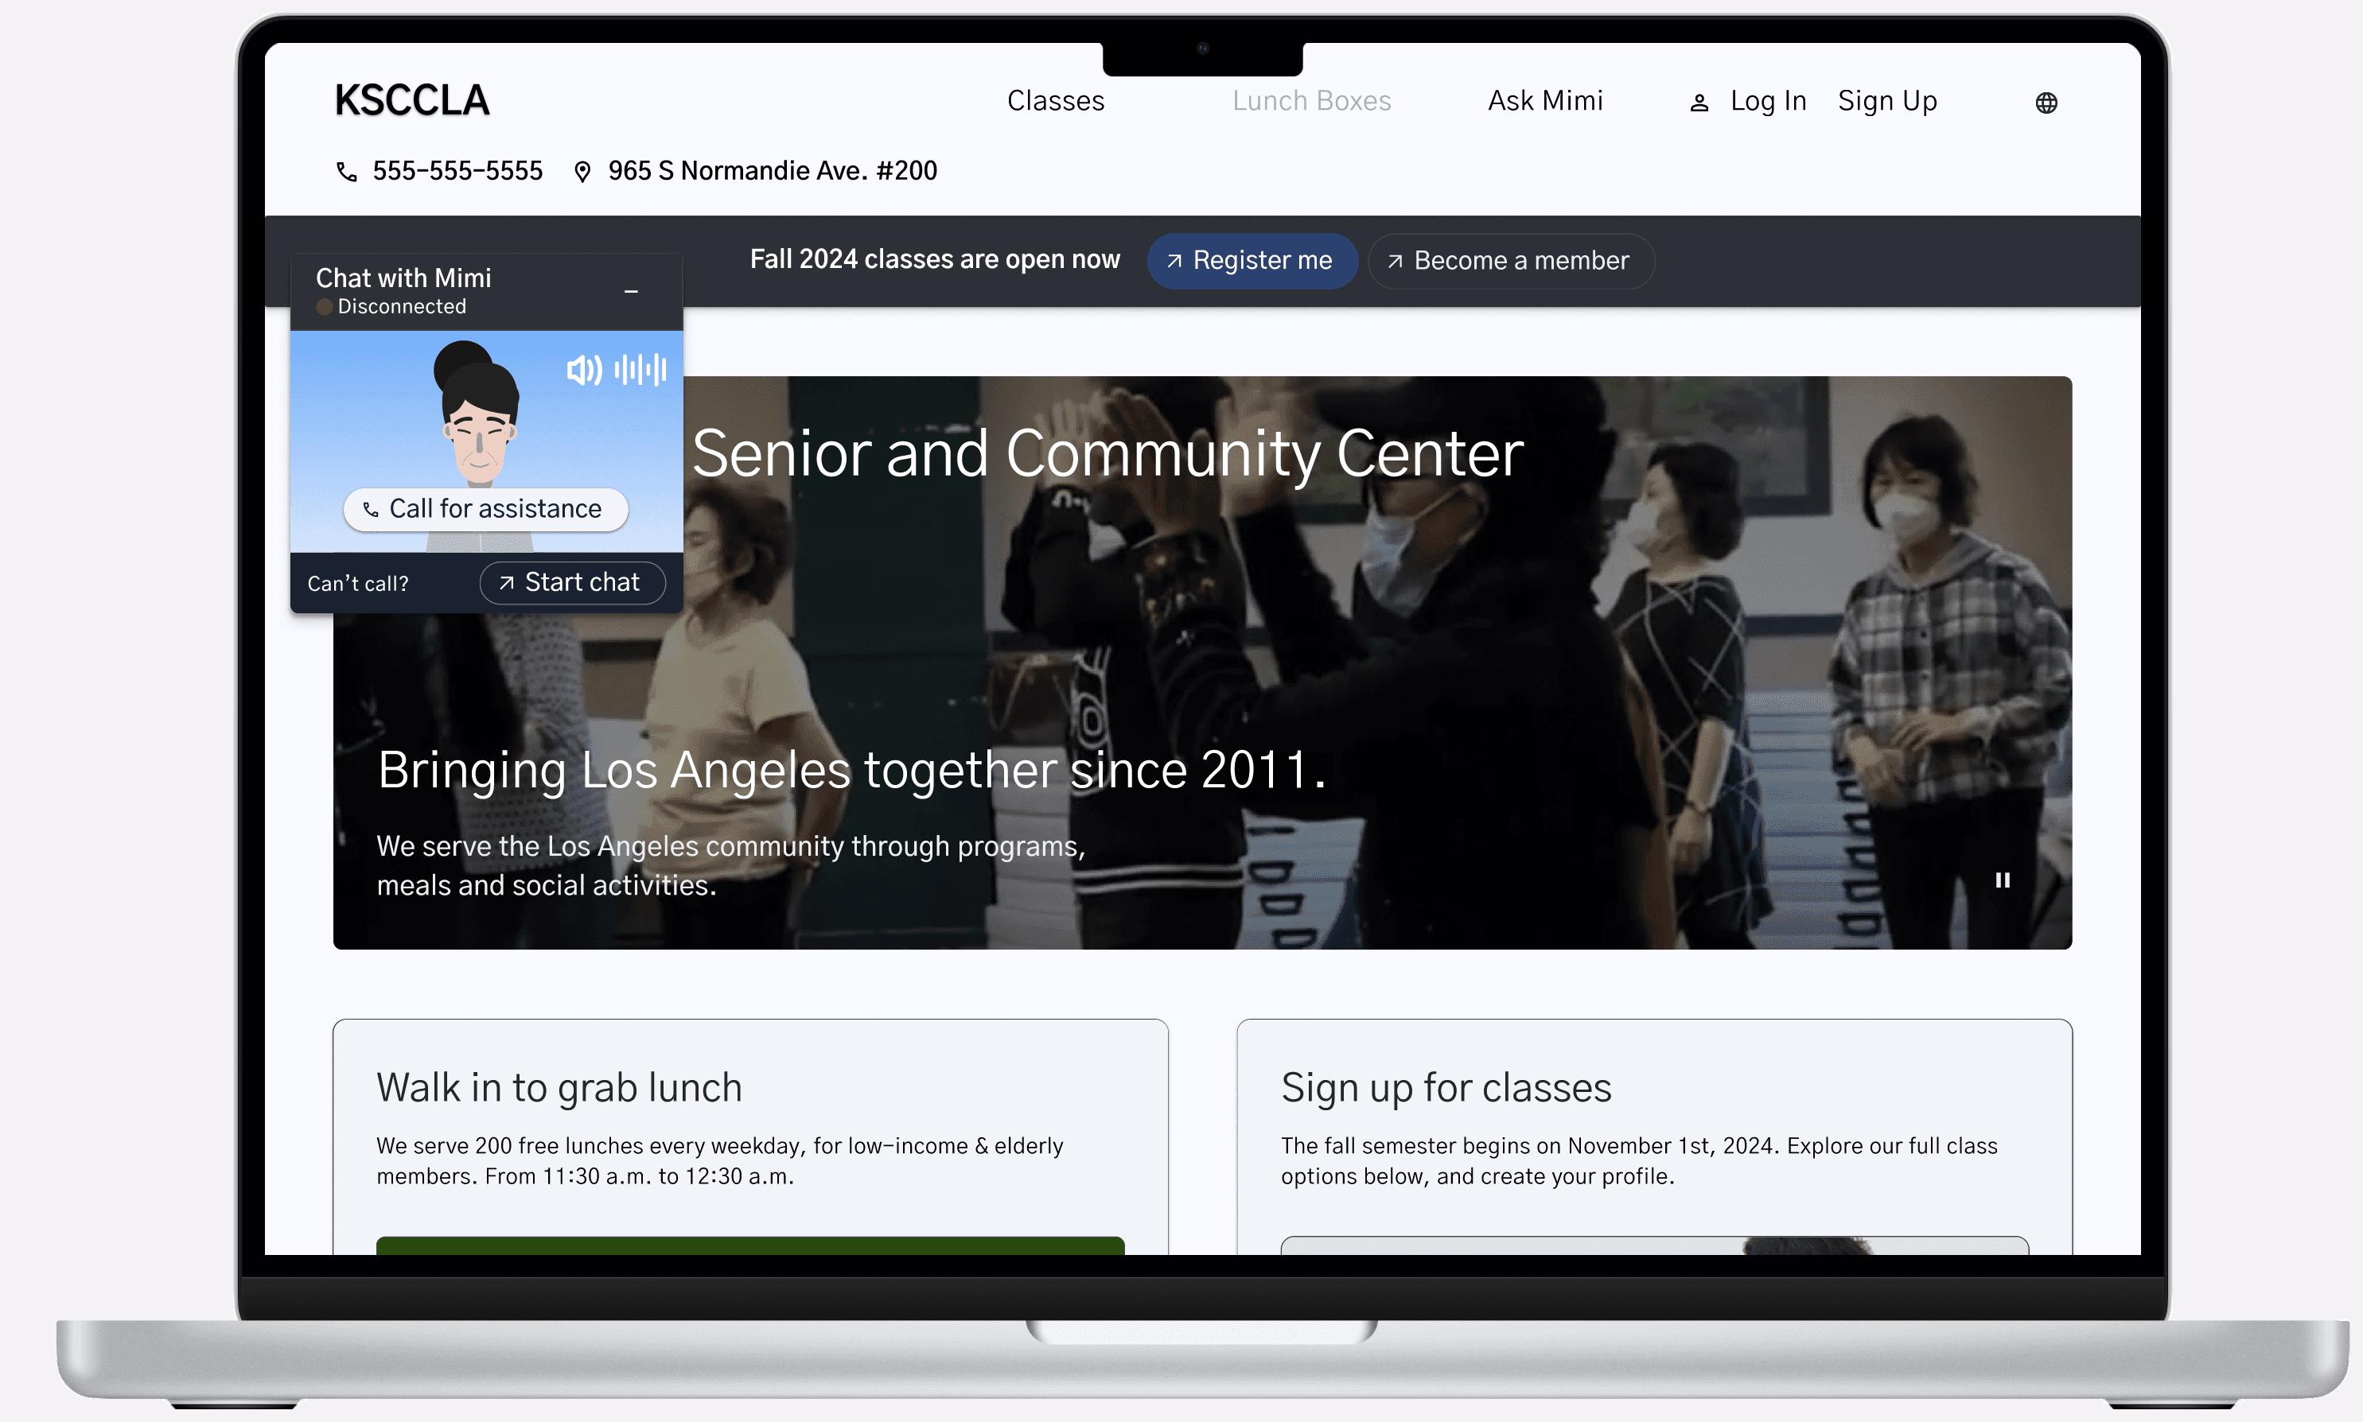Screen dimensions: 2363x1422
Task: Click the user profile icon
Action: [x=1699, y=103]
